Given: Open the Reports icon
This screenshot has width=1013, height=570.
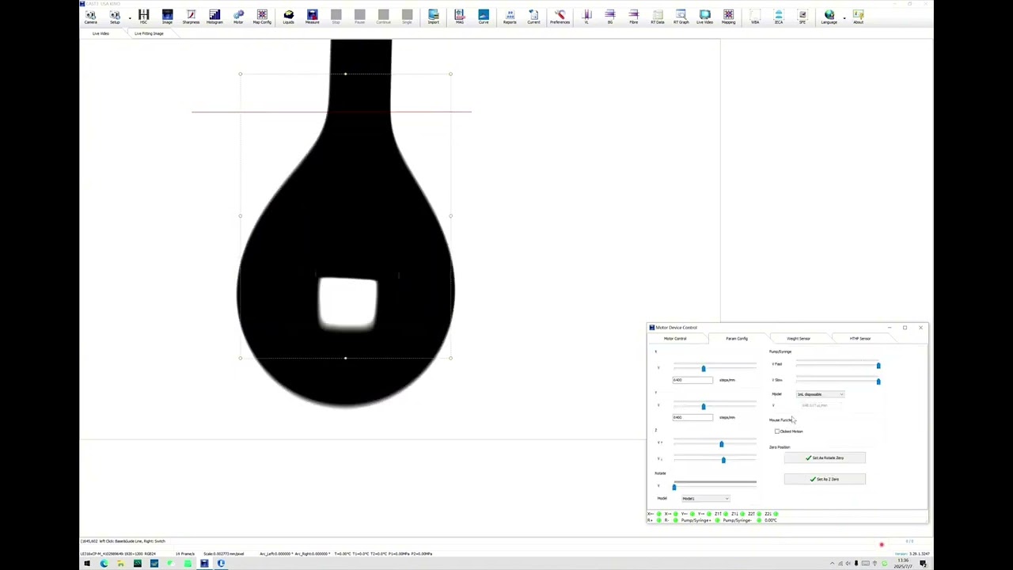Looking at the screenshot, I should tap(510, 16).
